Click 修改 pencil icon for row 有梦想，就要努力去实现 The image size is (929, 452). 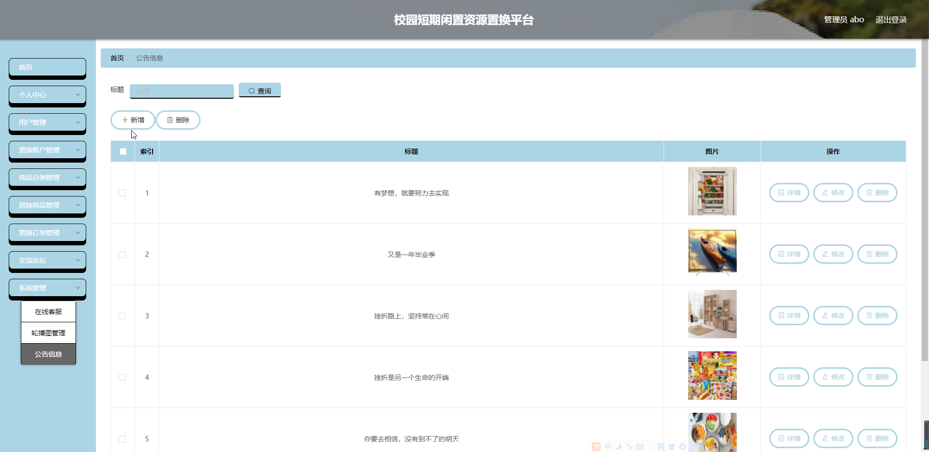click(825, 193)
